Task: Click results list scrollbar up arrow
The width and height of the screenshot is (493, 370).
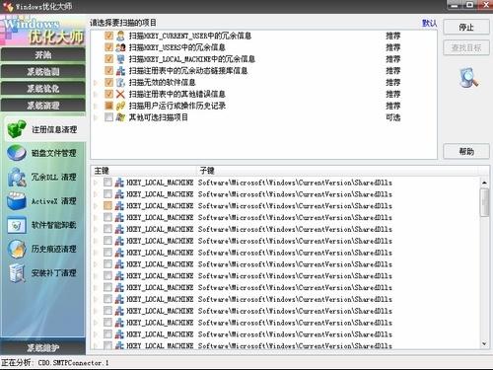Action: pos(484,183)
